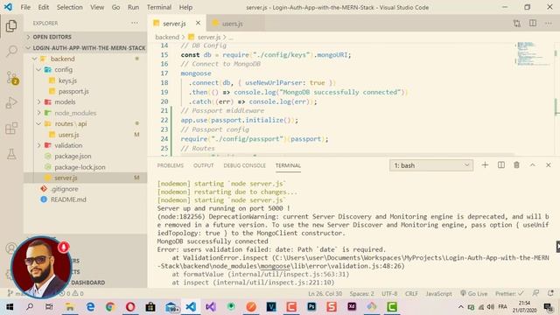Viewport: 560px width, 315px height.
Task: Change UTF-8 file encoding
Action: pyautogui.click(x=389, y=294)
